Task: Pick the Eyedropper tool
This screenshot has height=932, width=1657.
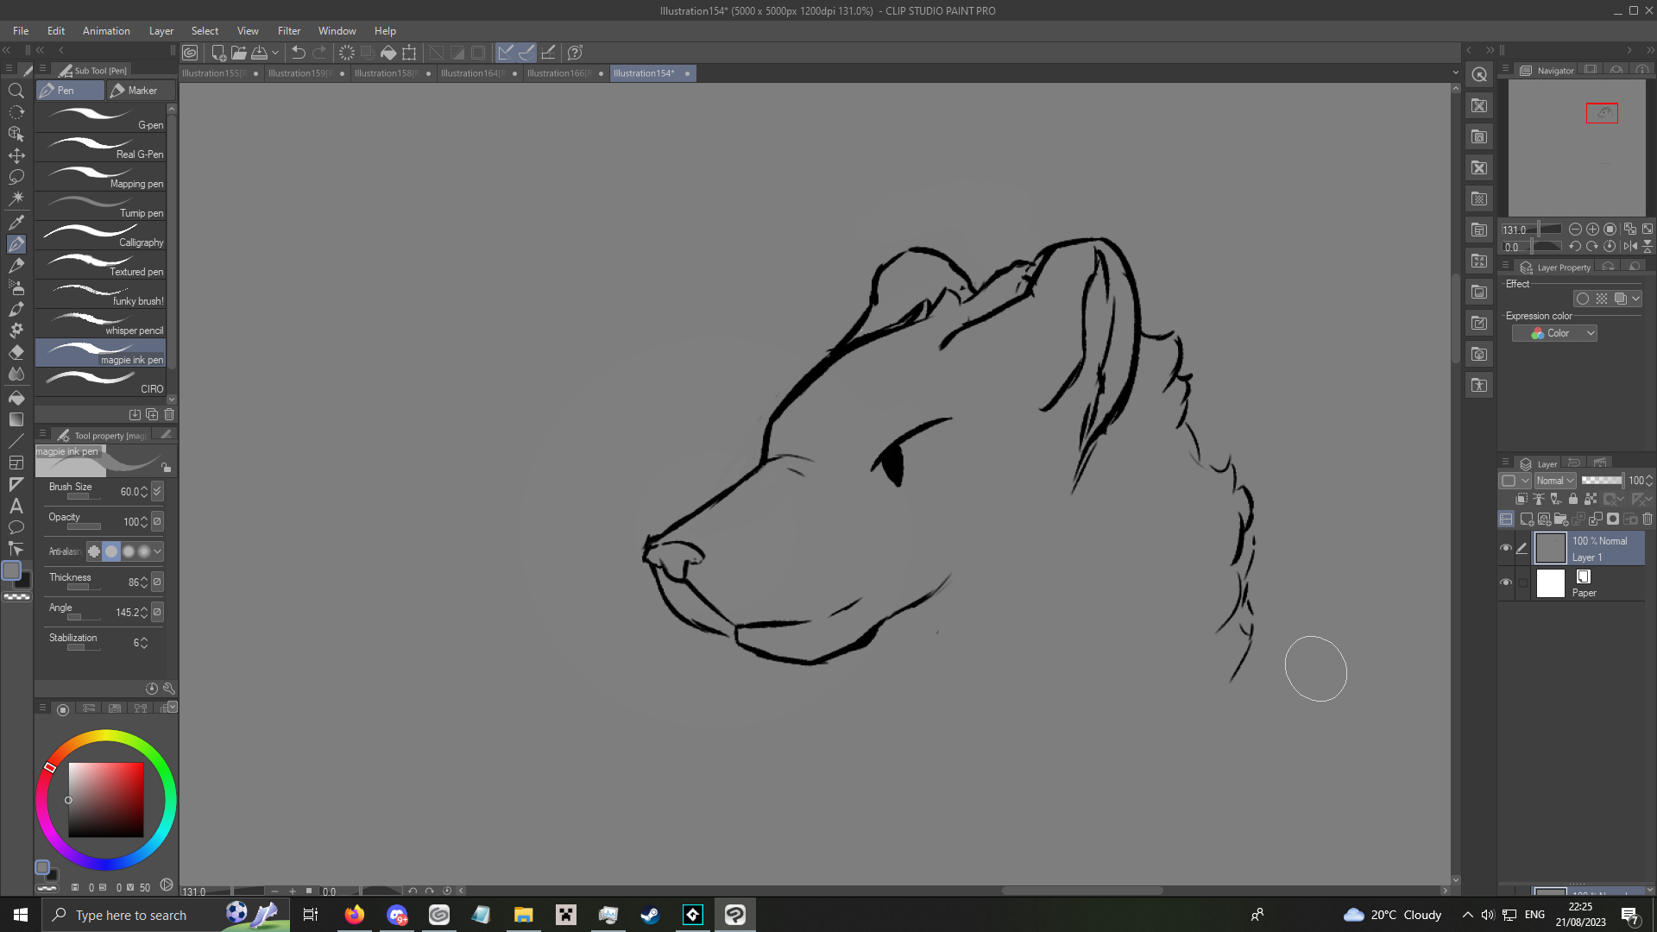Action: [x=16, y=222]
